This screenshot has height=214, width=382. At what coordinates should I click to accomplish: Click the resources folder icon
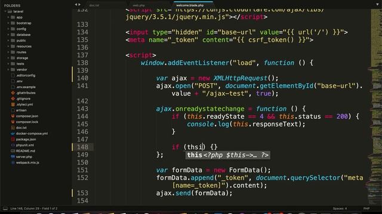coord(13,46)
